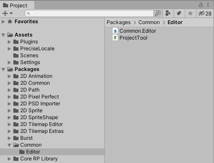This screenshot has height=163, width=214.
Task: Open the Search by Type filter
Action: tap(168, 13)
